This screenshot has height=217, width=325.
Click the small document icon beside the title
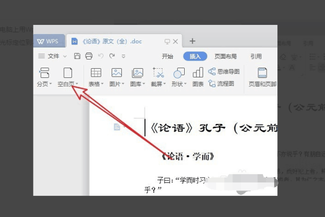(117, 127)
